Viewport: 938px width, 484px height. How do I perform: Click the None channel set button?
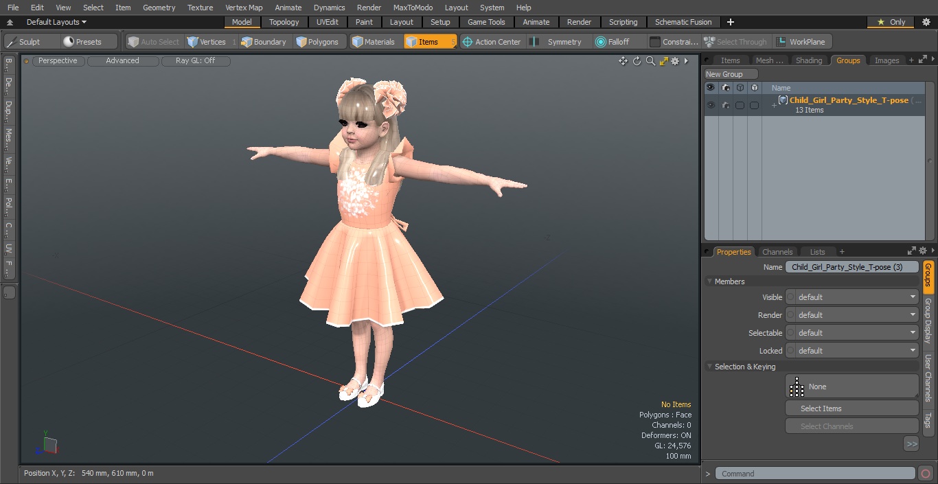pos(851,387)
